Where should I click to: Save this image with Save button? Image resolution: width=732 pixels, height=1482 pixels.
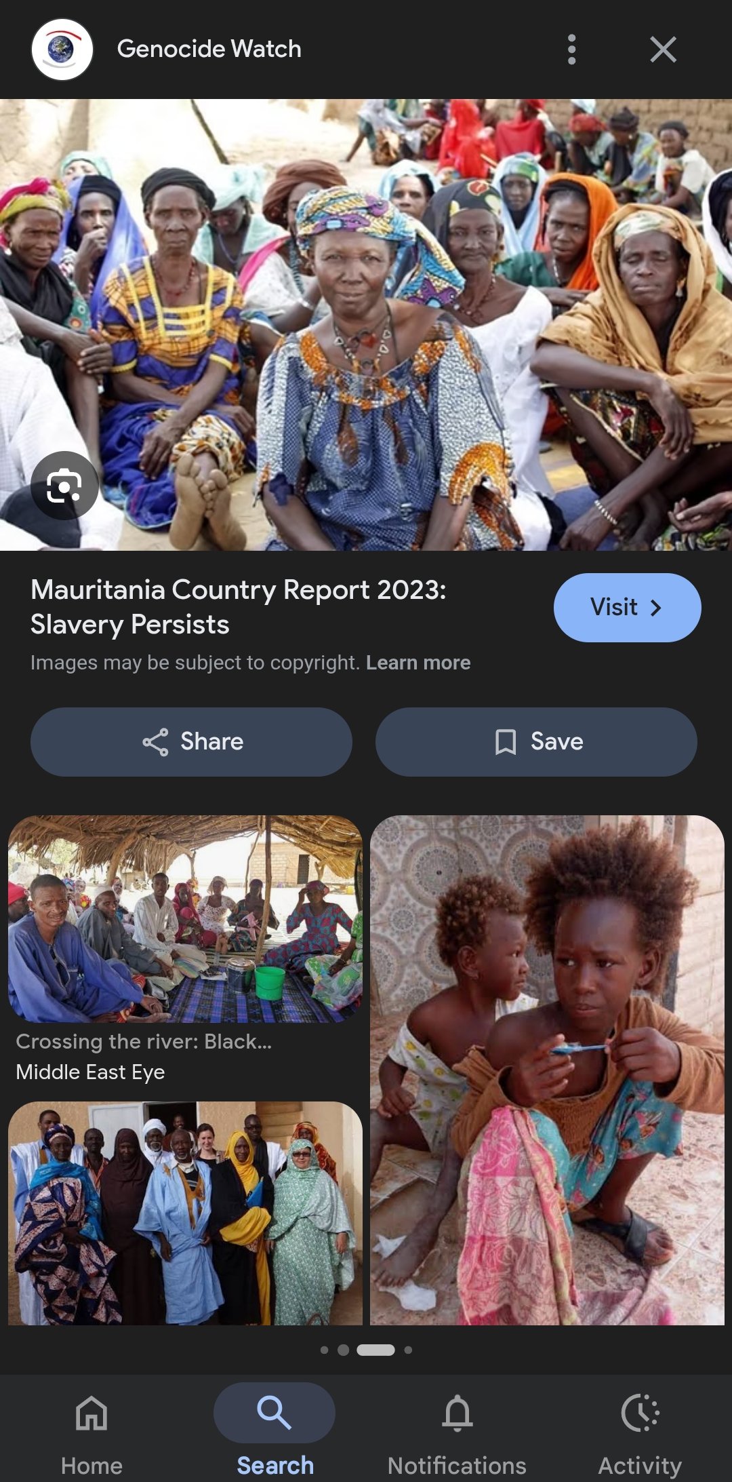pos(536,741)
